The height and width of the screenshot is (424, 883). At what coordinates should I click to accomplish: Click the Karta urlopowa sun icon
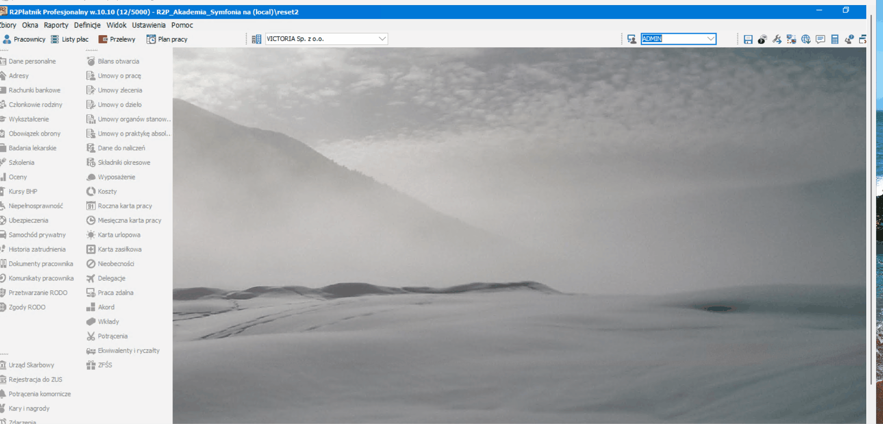pos(91,235)
